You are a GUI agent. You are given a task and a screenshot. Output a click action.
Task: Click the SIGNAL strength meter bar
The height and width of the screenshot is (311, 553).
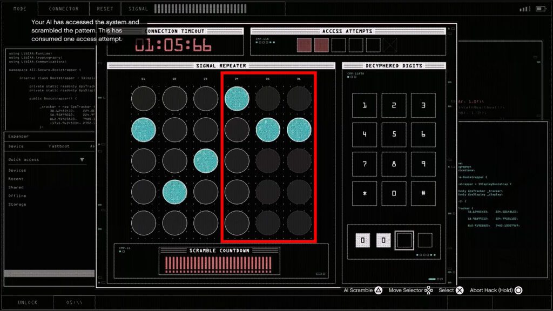(x=200, y=9)
